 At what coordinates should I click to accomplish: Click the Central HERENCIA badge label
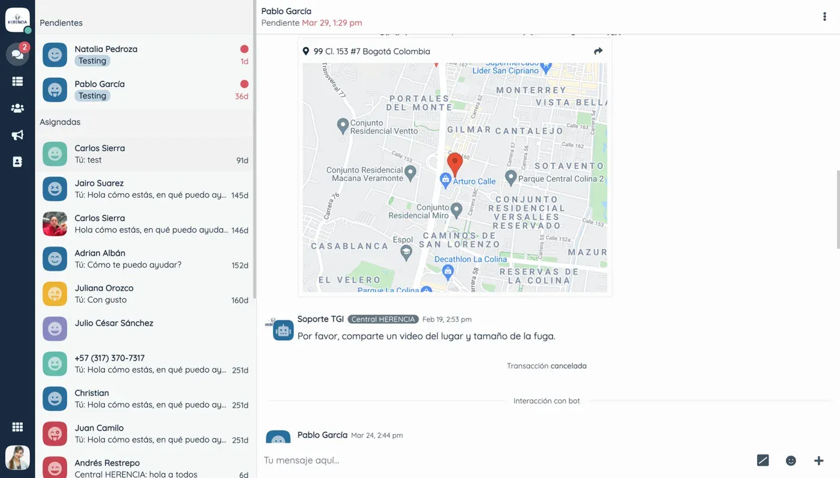383,319
